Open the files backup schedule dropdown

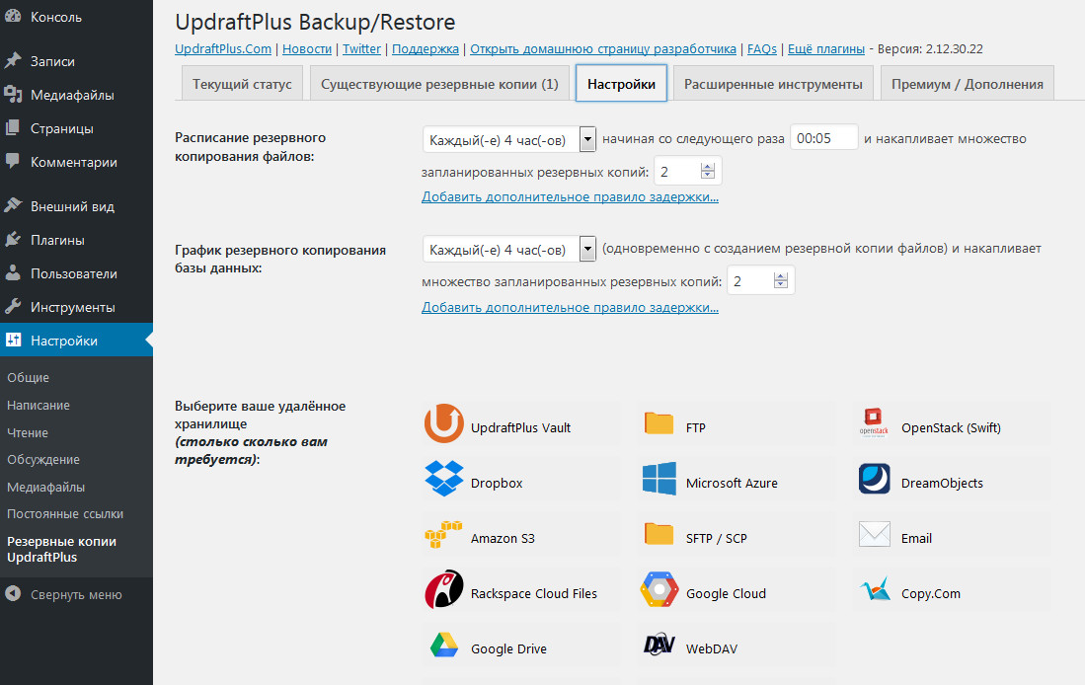tap(509, 139)
